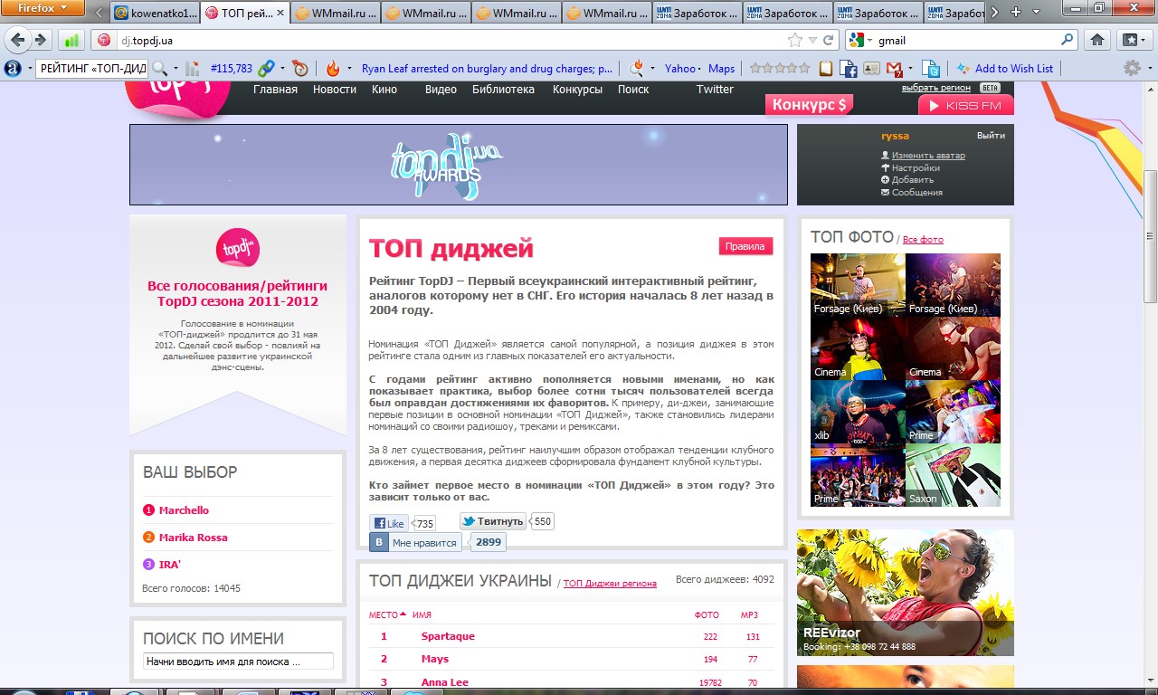Bookmark this page with the star icon
The height and width of the screenshot is (695, 1158).
tap(794, 40)
